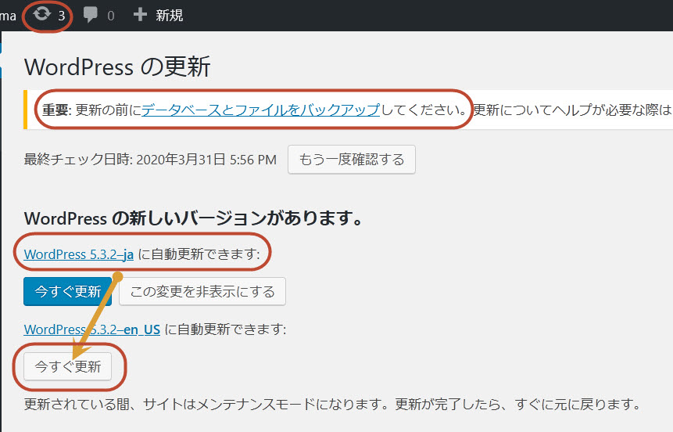Click この変更を非表示にする button

(x=202, y=291)
